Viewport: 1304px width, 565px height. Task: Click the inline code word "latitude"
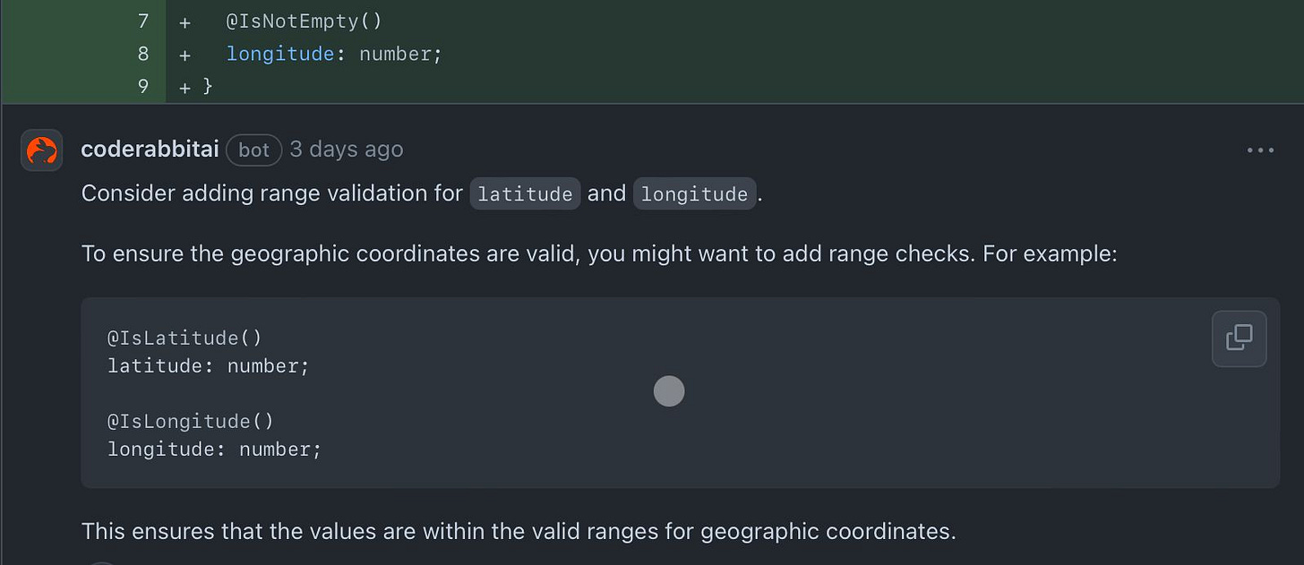526,194
